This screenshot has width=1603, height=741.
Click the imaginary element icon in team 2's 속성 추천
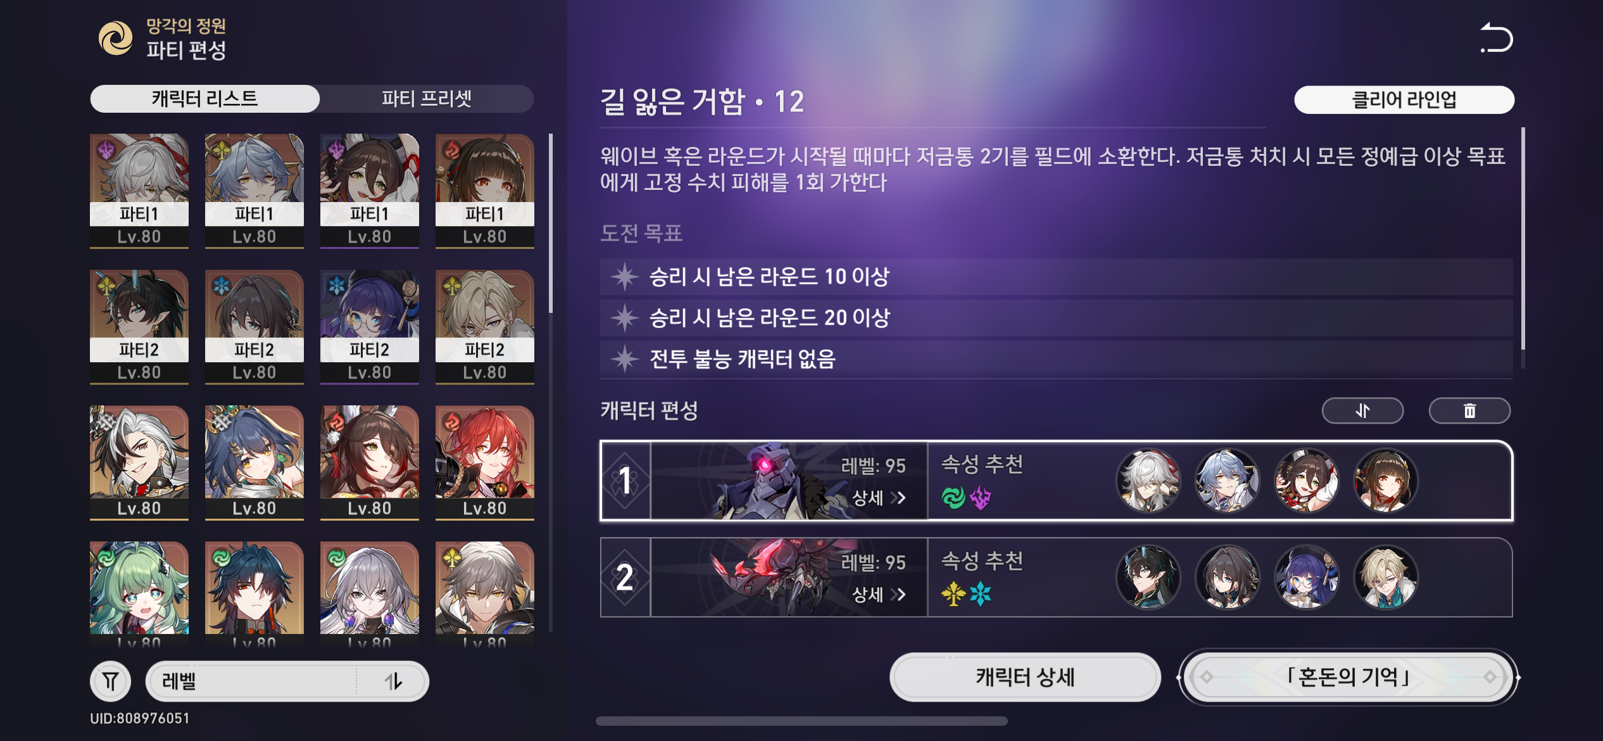[953, 594]
